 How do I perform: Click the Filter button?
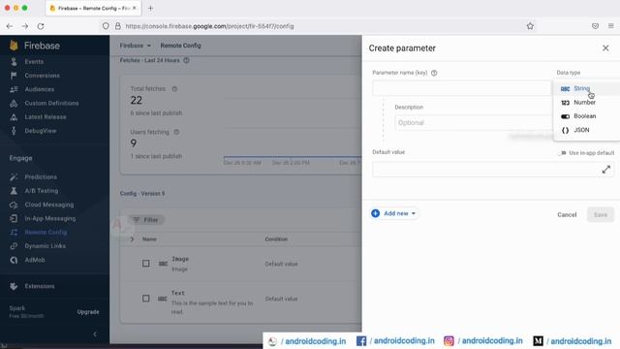tap(146, 220)
